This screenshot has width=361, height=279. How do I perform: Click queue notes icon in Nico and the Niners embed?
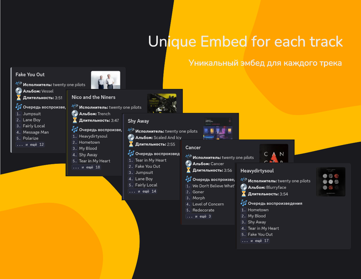pos(75,129)
